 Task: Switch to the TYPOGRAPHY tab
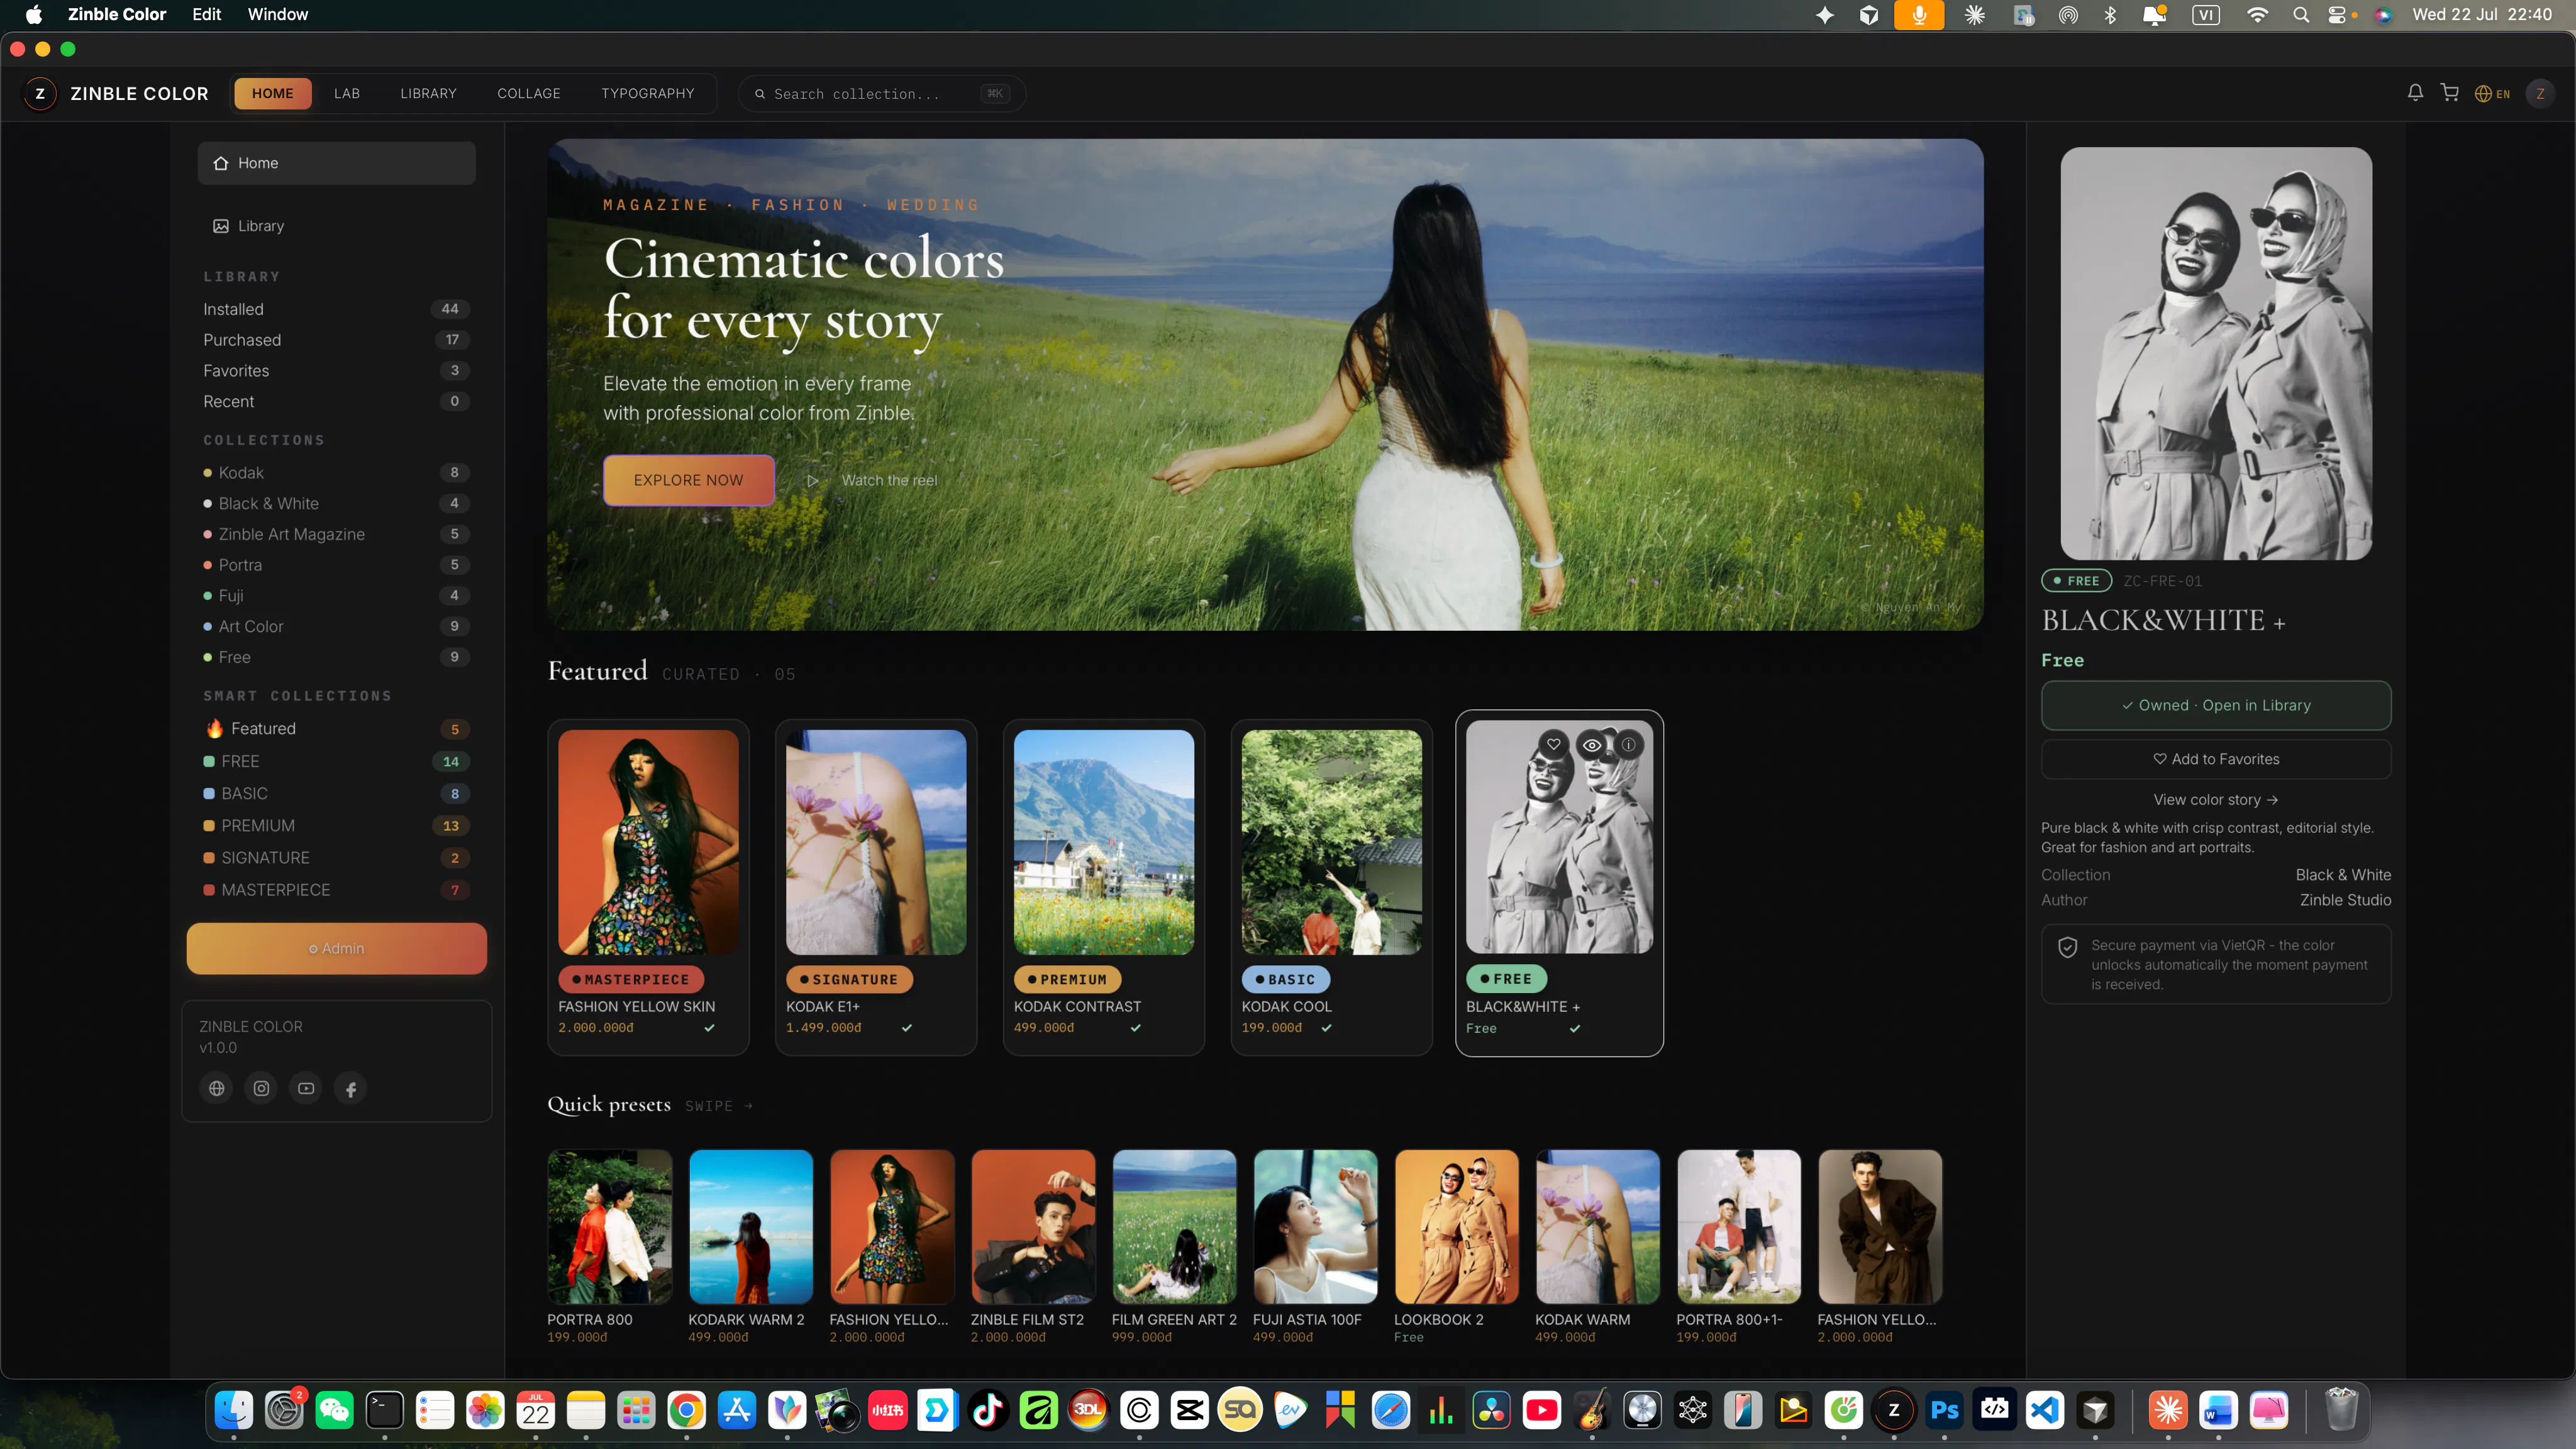(x=647, y=93)
